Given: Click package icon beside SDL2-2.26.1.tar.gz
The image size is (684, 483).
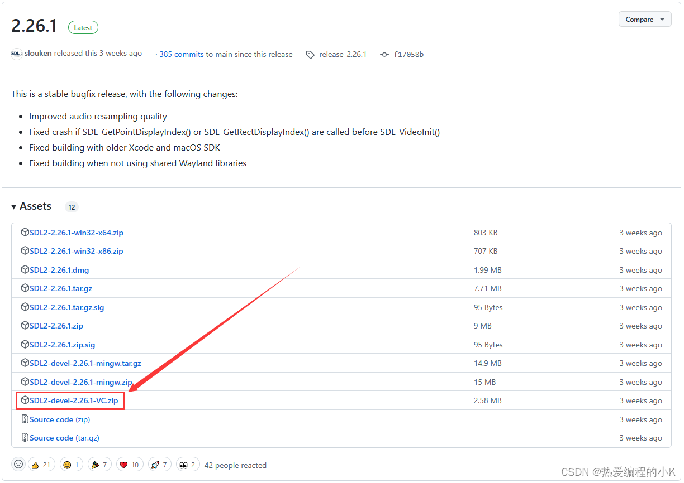Looking at the screenshot, I should tap(25, 288).
